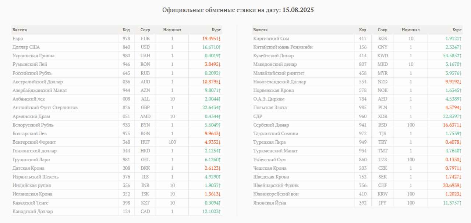Click the JPY rate 11.3757
Screen dimensions: 471x223
point(452,203)
